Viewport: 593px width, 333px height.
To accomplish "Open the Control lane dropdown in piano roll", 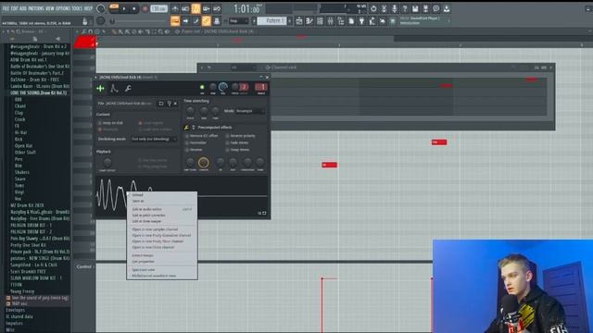I will pos(84,266).
